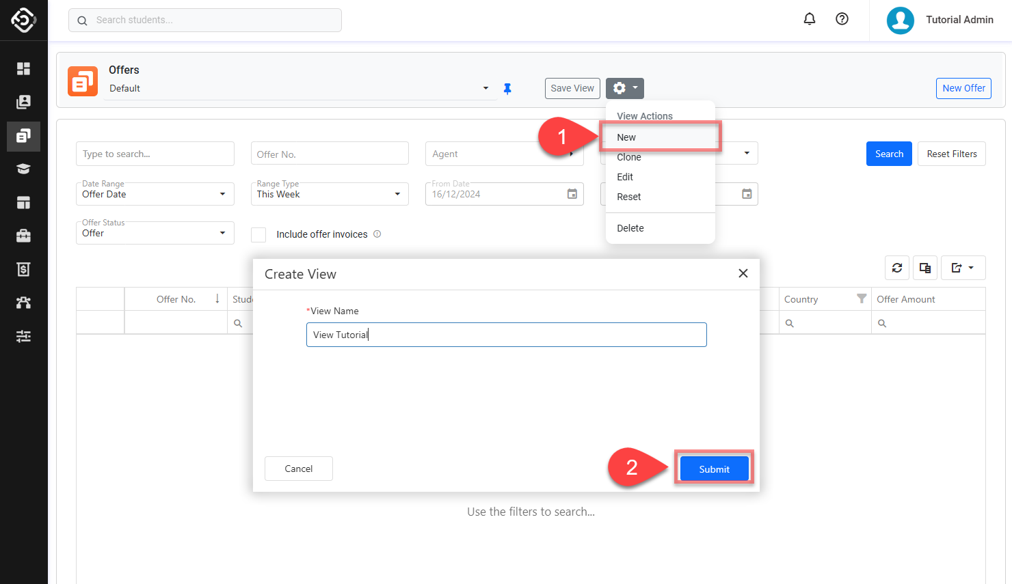Click the Country column header text
This screenshot has height=584, width=1012.
(x=801, y=299)
